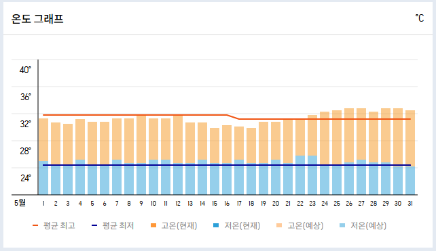Image resolution: width=436 pixels, height=251 pixels.
Task: Select the high-temperature bar for day 15
Action: 215,145
